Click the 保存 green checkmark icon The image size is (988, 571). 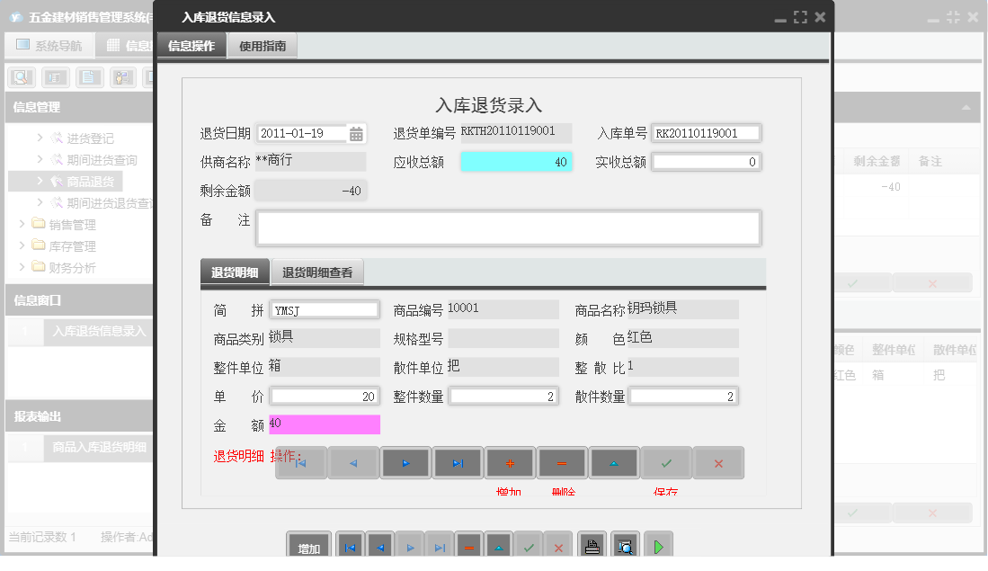(666, 462)
